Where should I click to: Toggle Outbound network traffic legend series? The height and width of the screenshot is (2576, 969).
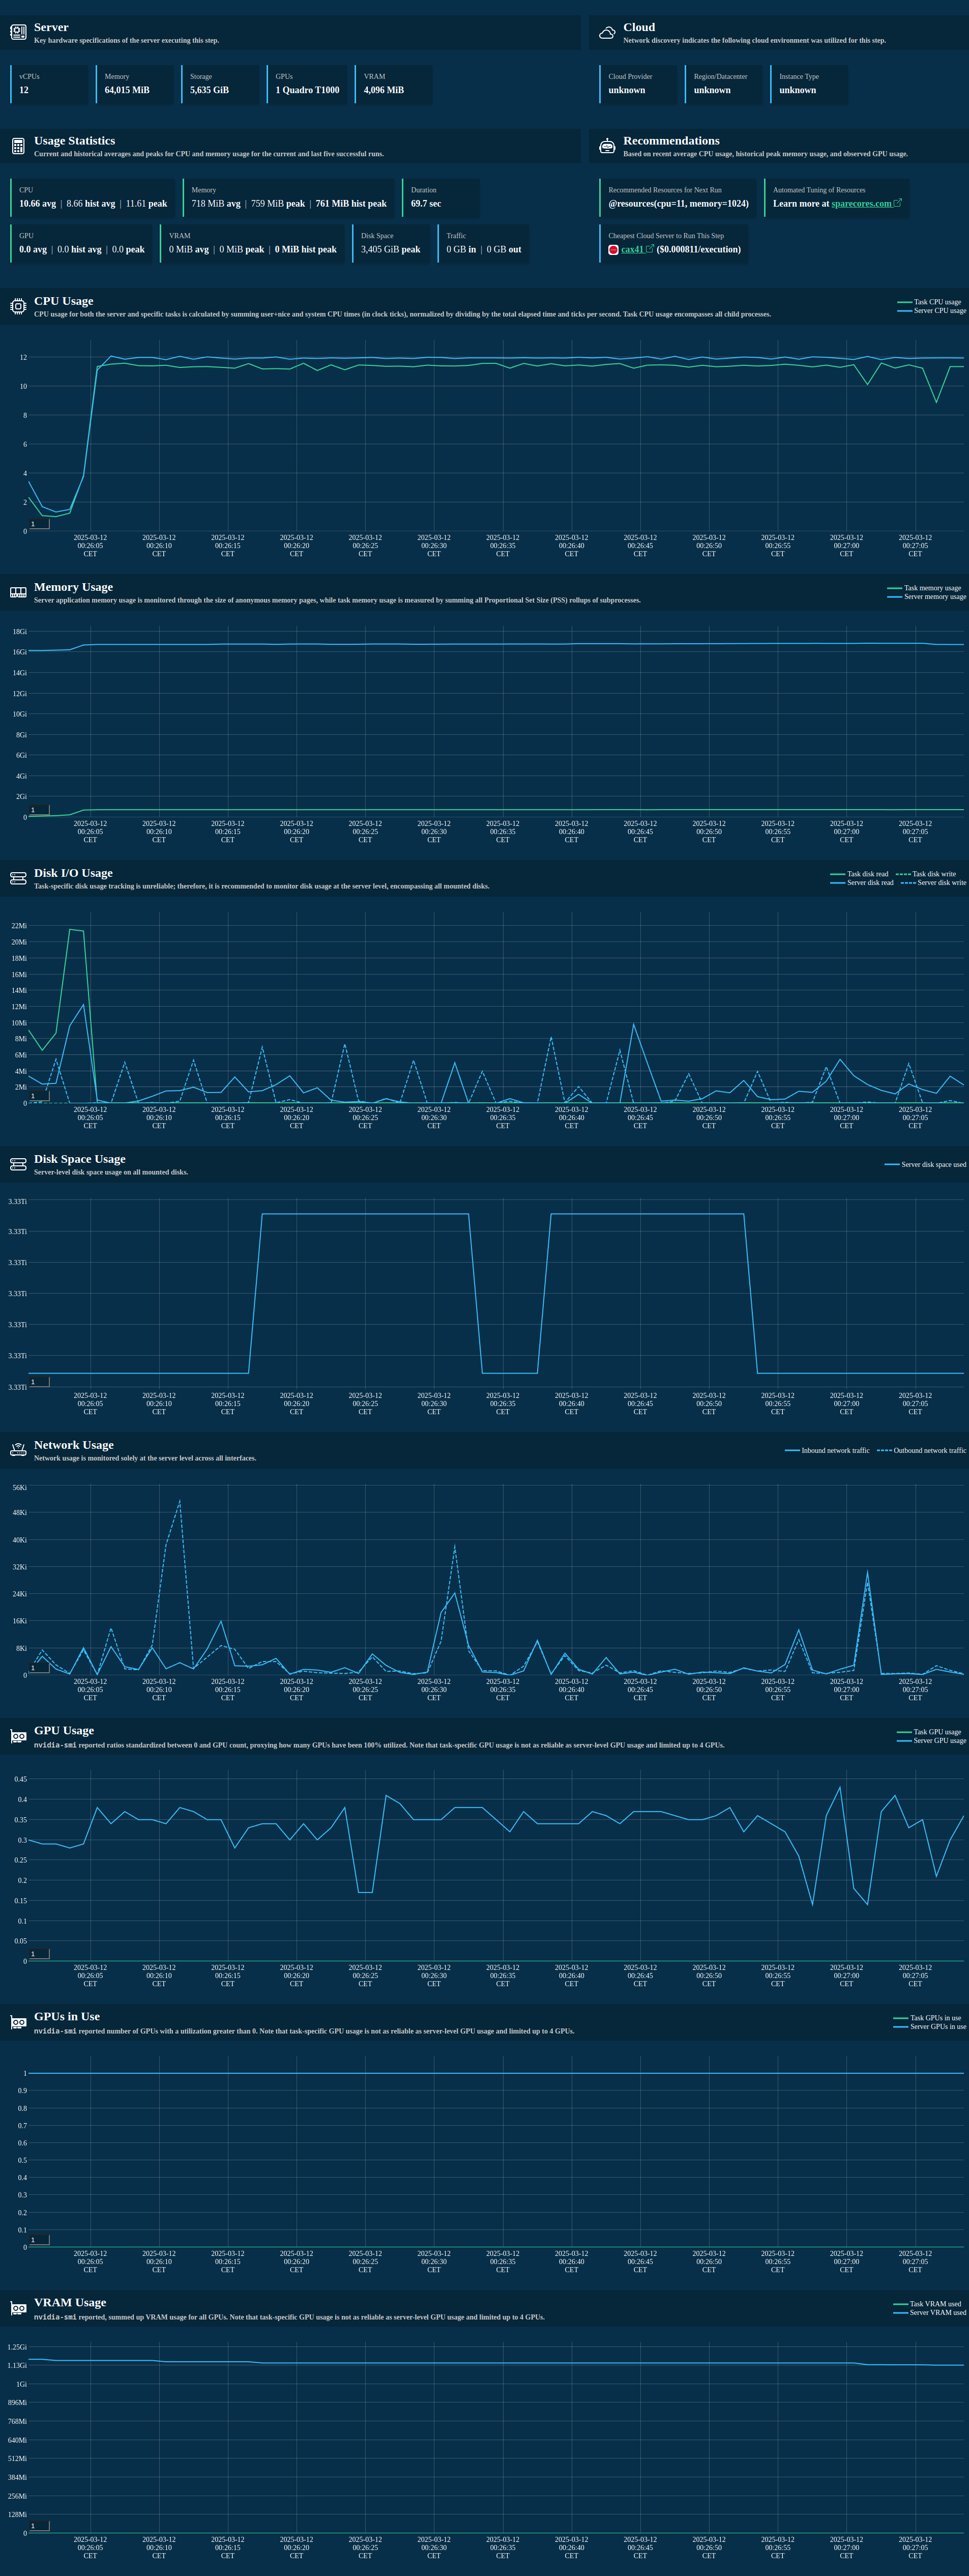(x=921, y=1450)
